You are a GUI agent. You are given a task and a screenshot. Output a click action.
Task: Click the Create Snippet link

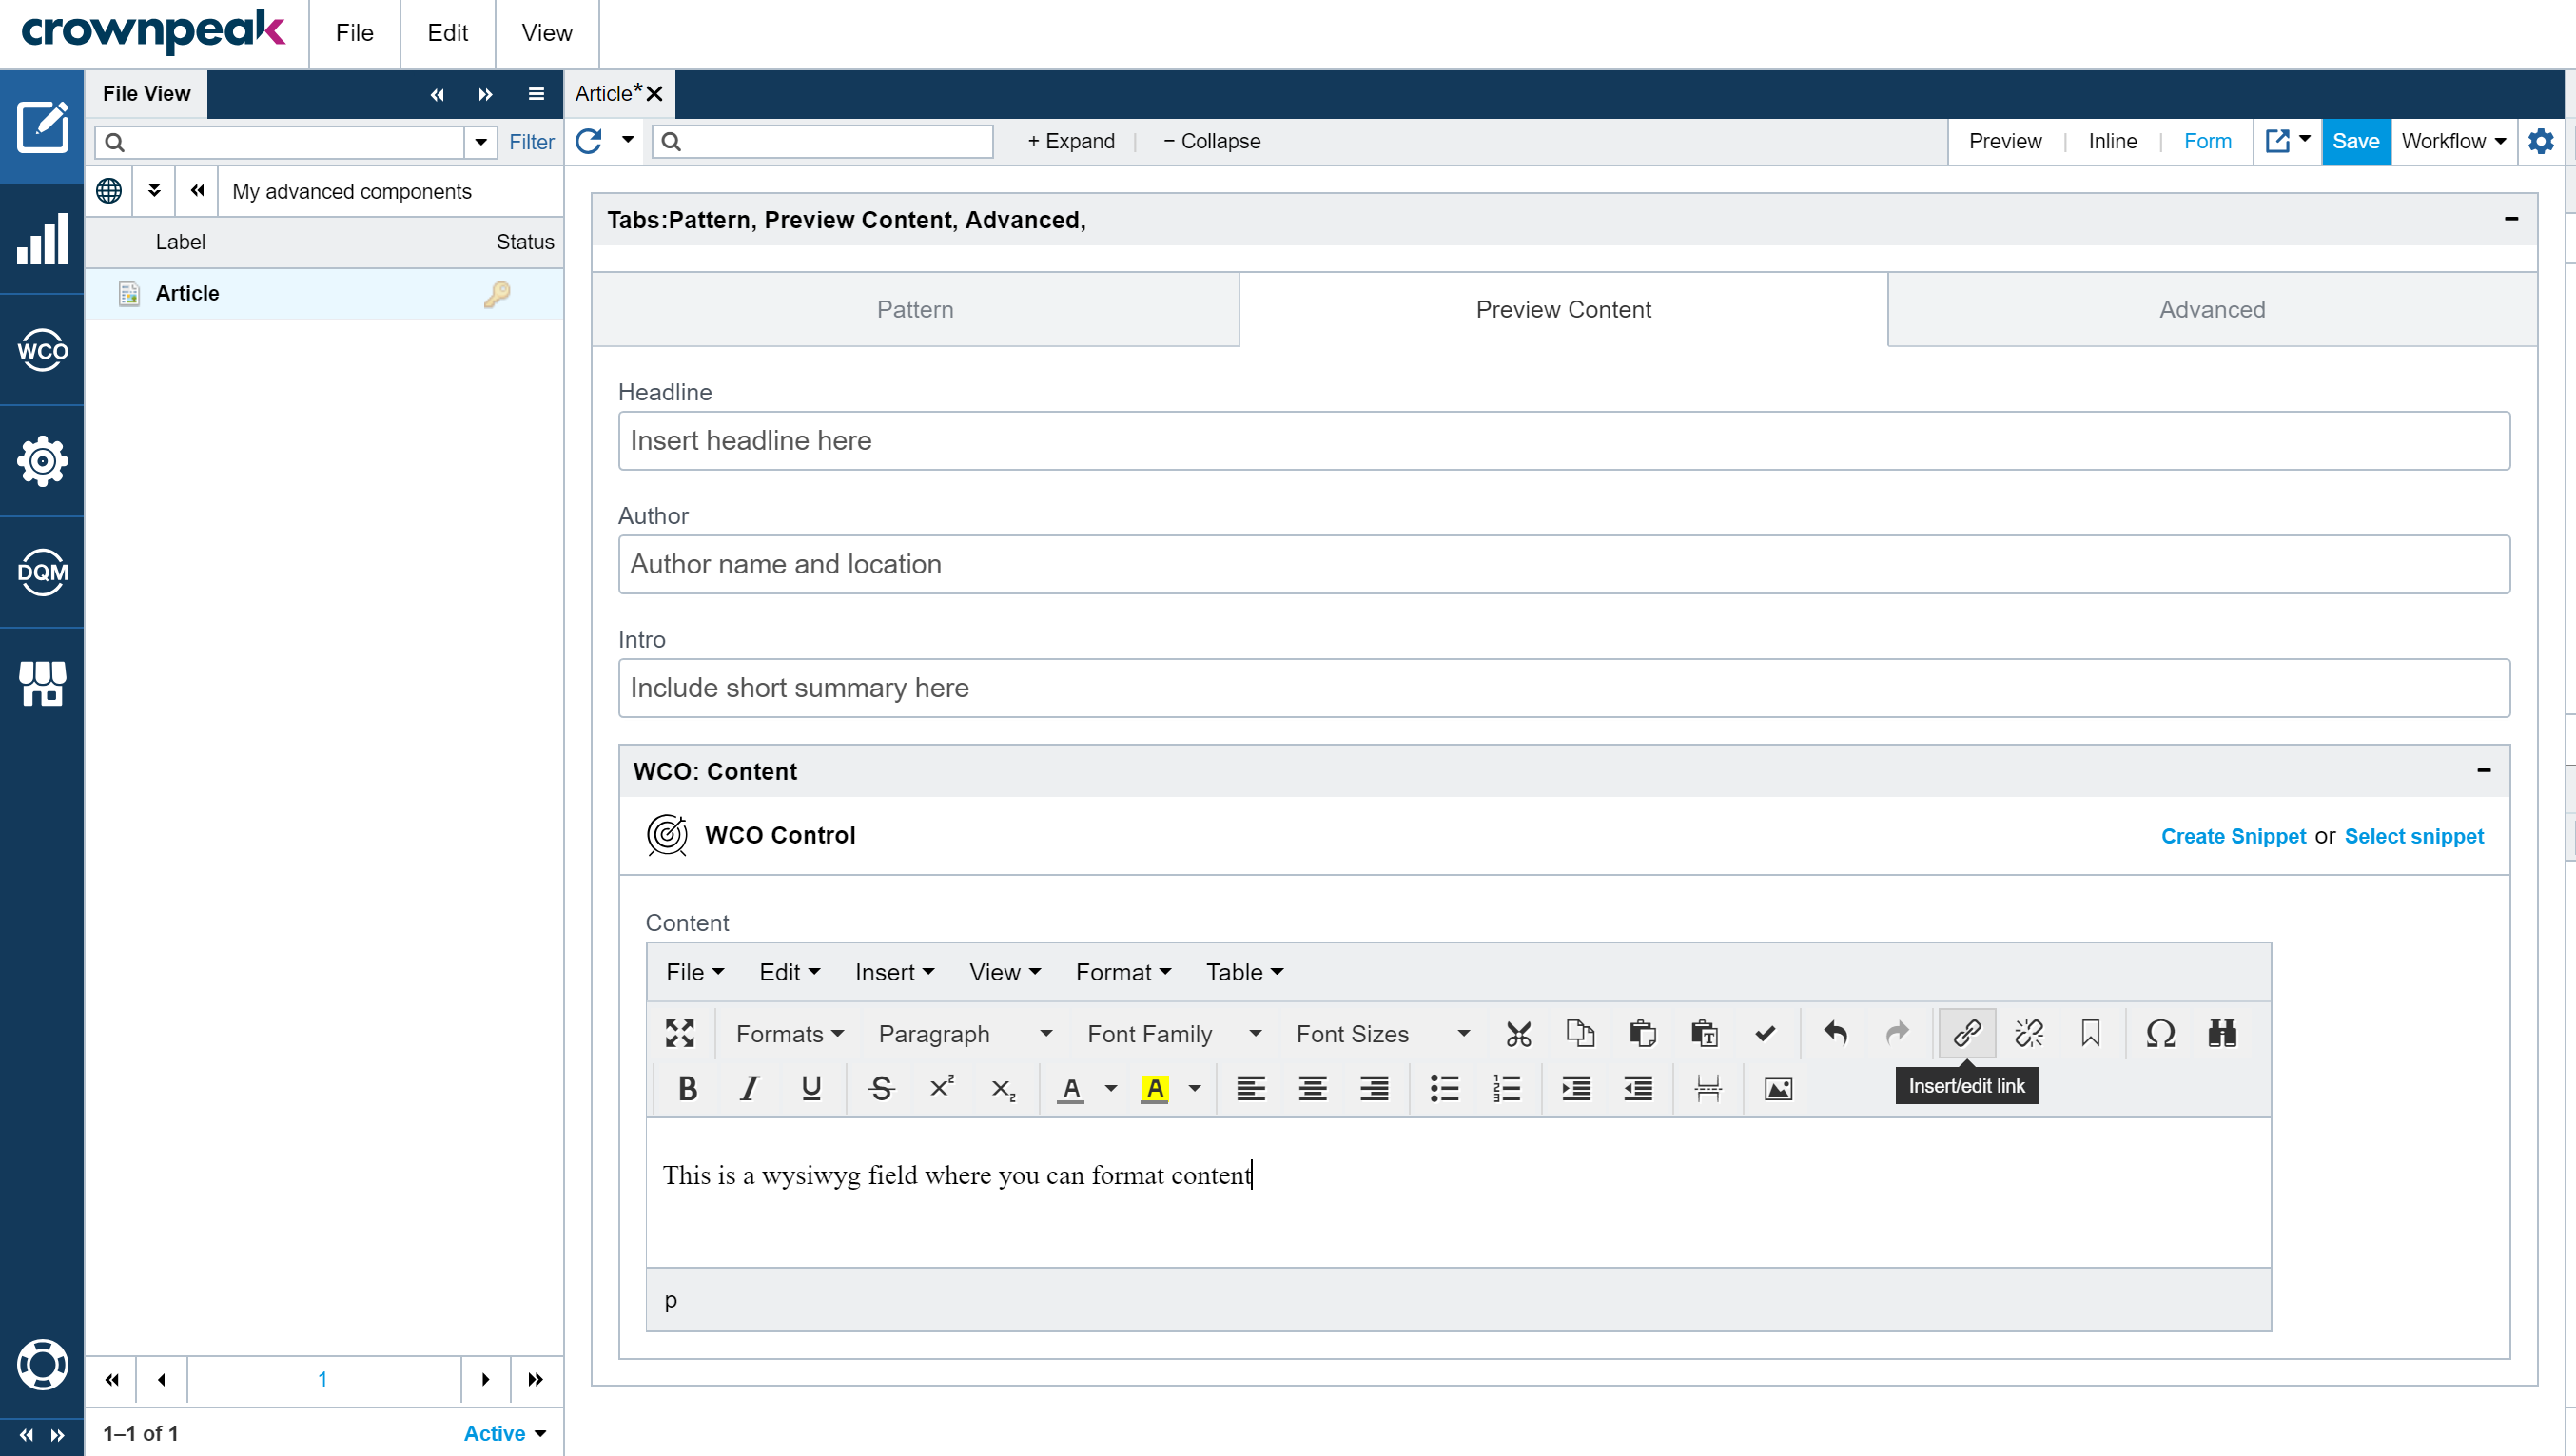pos(2233,836)
